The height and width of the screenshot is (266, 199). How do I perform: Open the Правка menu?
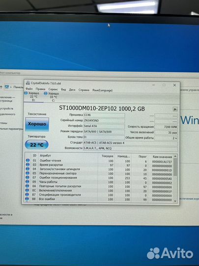[x=40, y=89]
